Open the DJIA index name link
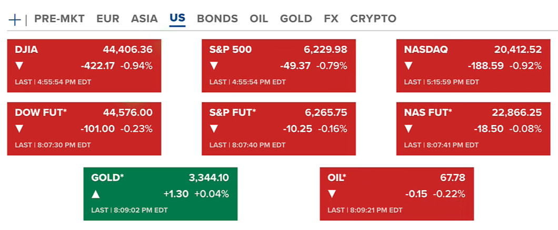The height and width of the screenshot is (230, 558). [x=26, y=50]
